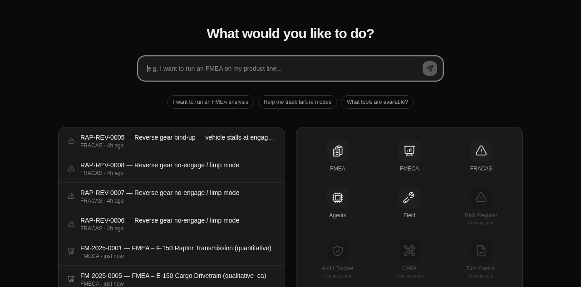The height and width of the screenshot is (287, 581).
Task: Choose "What tools are available?" suggestion
Action: tap(377, 102)
